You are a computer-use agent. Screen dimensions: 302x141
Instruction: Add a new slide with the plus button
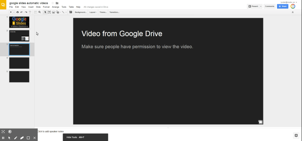[11, 12]
